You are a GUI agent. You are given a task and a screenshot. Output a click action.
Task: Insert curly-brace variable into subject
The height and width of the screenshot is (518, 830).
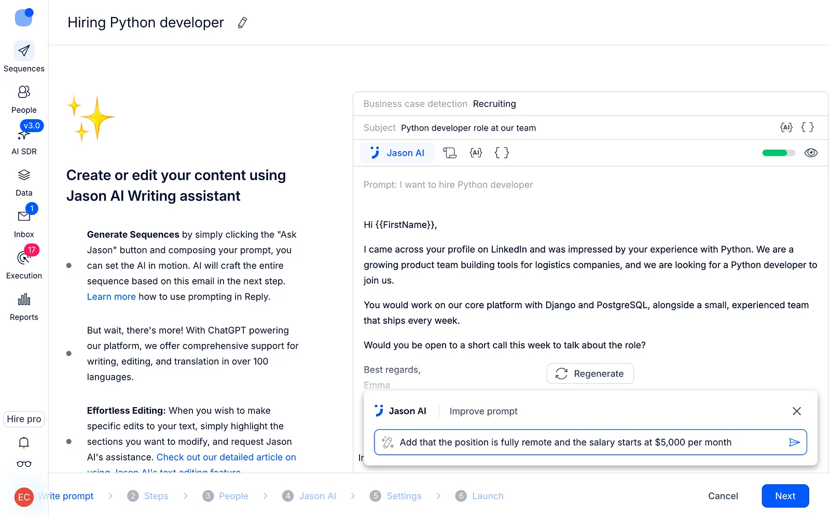[808, 127]
